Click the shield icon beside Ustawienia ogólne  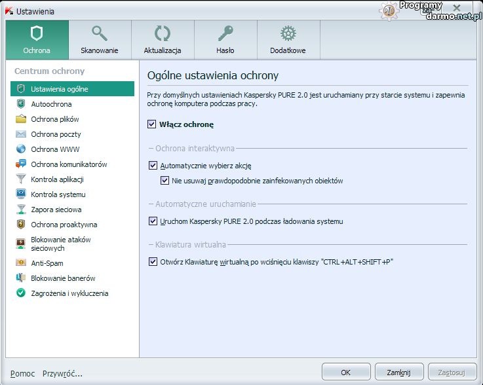click(x=21, y=88)
